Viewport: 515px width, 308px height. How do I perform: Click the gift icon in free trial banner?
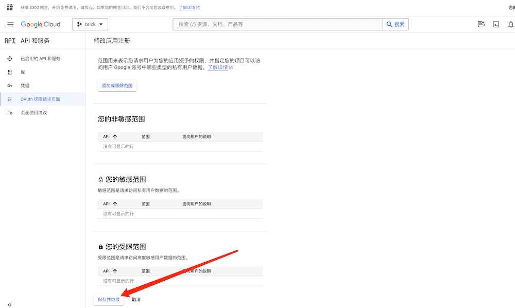(10, 7)
